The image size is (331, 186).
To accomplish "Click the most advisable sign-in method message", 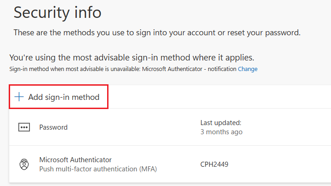I will (132, 57).
